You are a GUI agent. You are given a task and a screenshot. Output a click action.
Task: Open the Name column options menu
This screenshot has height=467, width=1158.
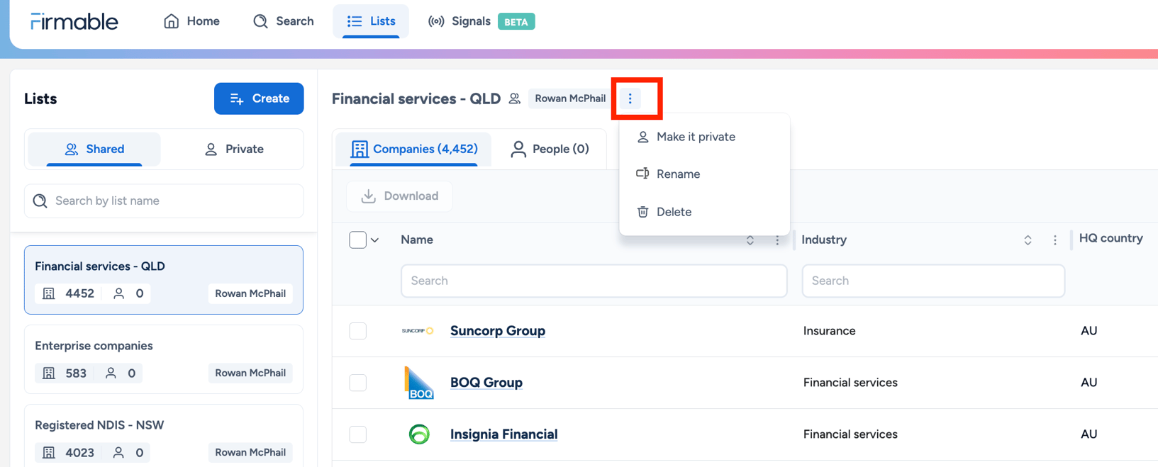[x=777, y=240]
